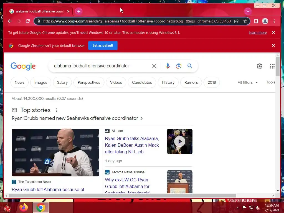Open the Tacoma News Tribune story thumbnail
This screenshot has height=213, width=284.
pos(179,182)
